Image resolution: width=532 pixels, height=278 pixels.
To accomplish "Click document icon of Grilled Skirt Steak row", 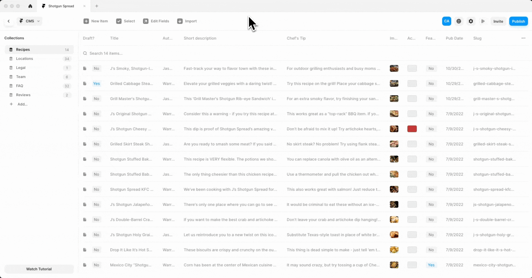I will click(85, 144).
